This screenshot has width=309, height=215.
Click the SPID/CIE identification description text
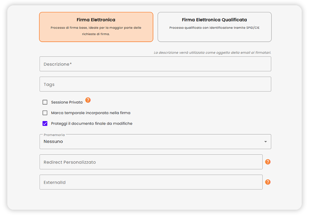tap(214, 28)
